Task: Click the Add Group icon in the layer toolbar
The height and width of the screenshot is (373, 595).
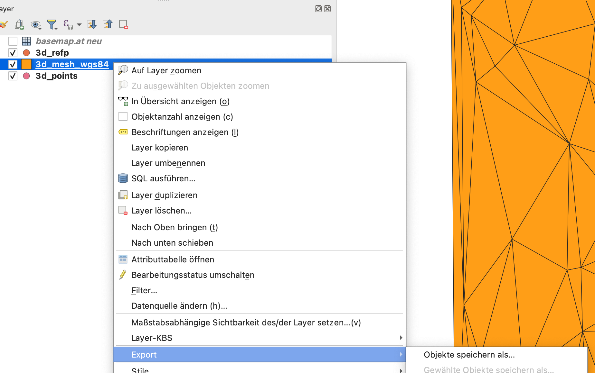Action: click(x=19, y=24)
